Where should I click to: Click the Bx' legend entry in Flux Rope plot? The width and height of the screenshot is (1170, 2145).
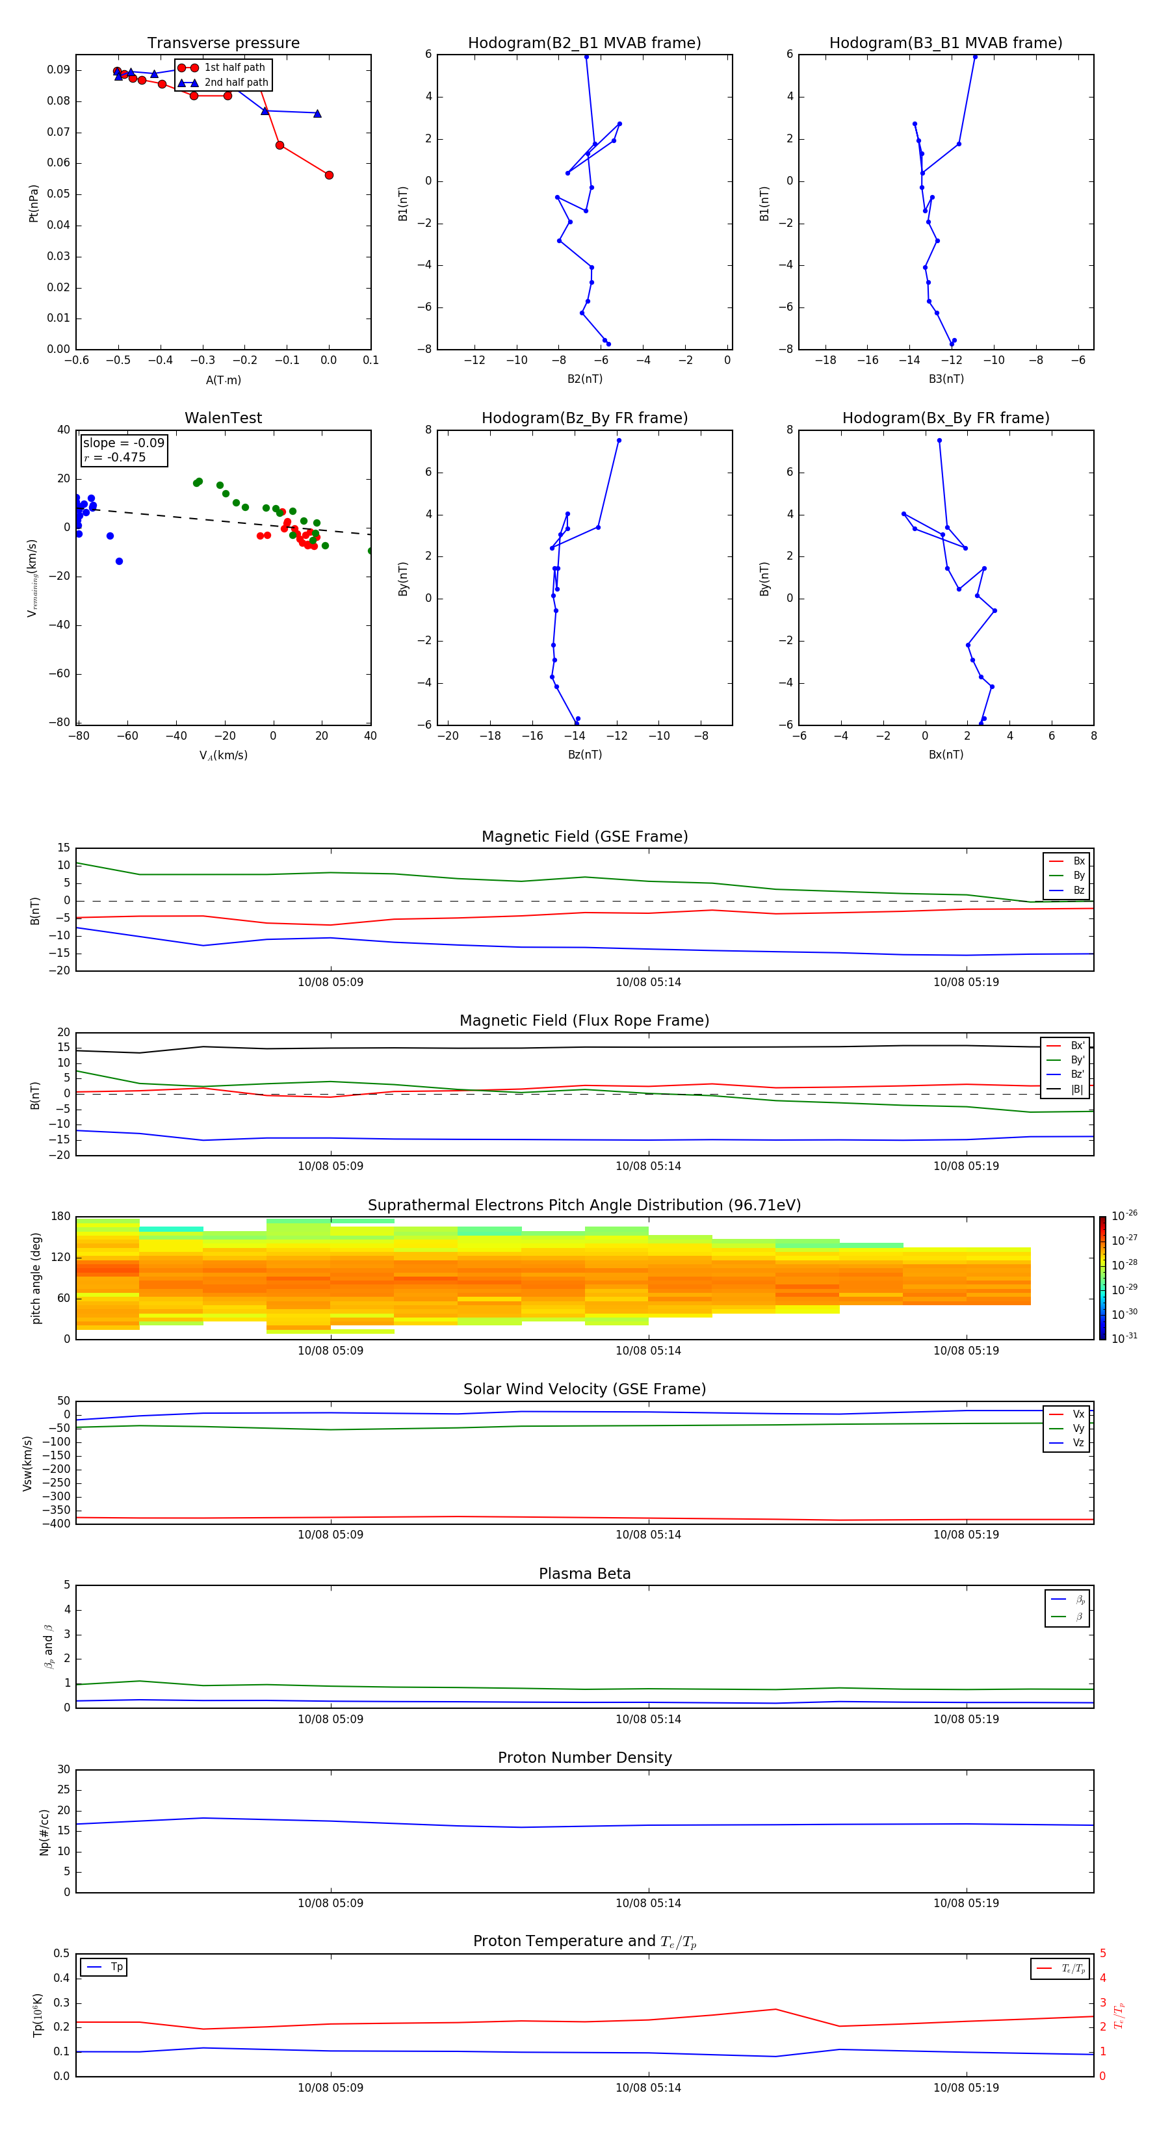[x=1066, y=1046]
